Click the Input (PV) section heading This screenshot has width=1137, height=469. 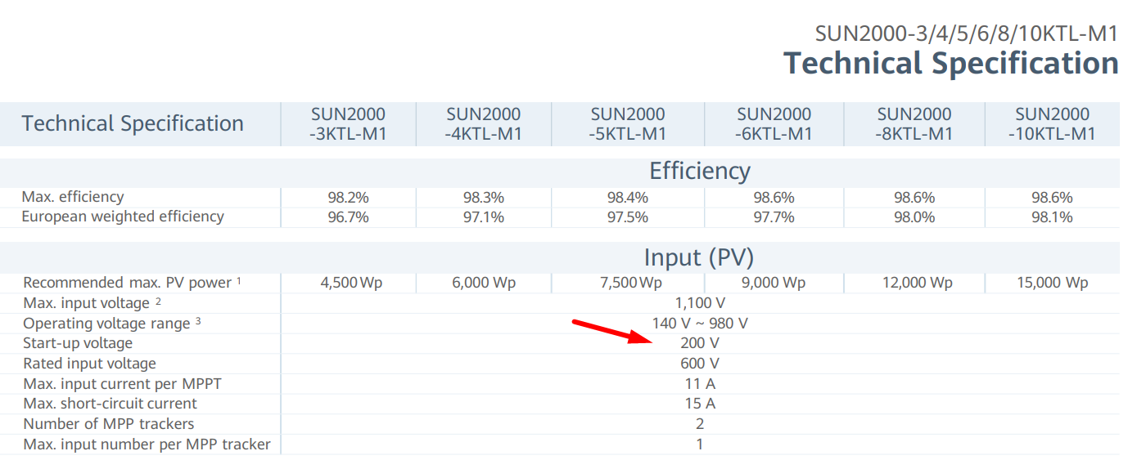tap(699, 257)
